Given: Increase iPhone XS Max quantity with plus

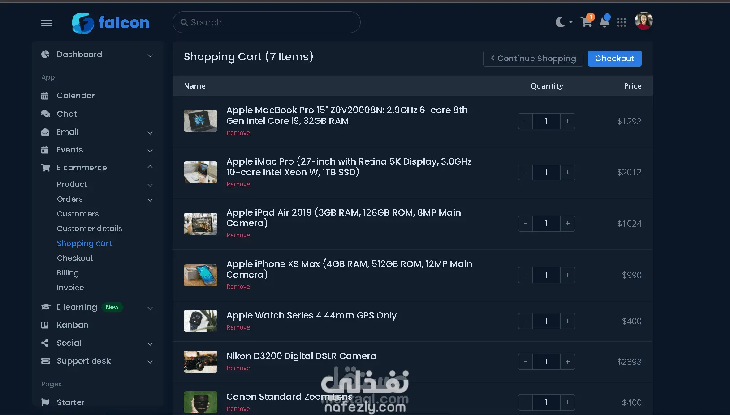Looking at the screenshot, I should point(567,275).
